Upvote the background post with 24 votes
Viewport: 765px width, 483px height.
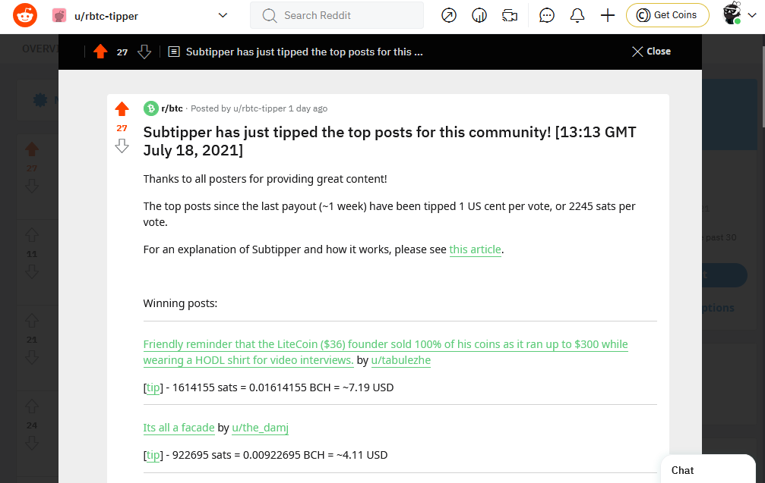[x=32, y=406]
